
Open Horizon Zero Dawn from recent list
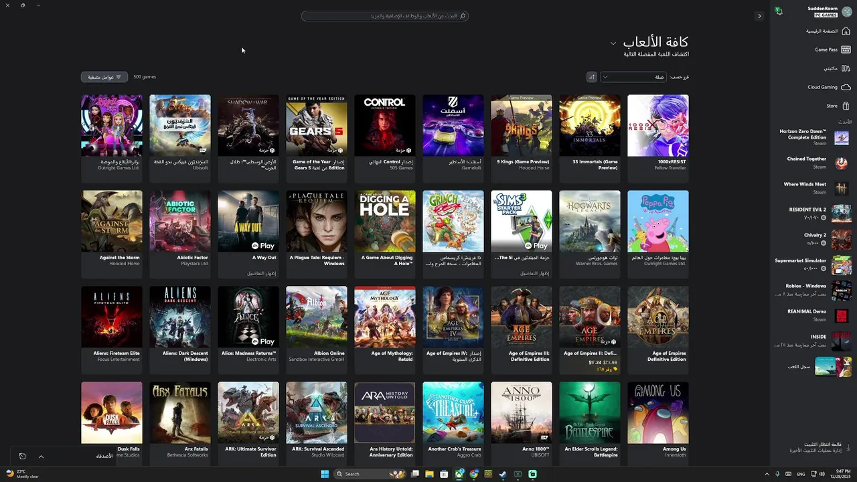tap(814, 137)
